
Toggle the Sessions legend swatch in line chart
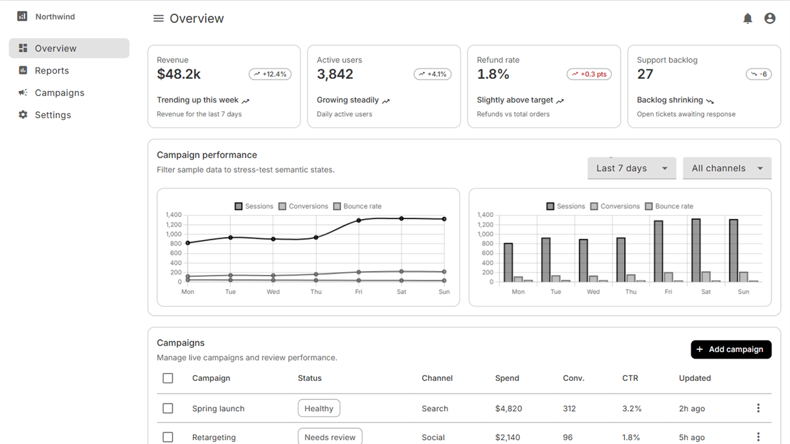click(x=239, y=206)
